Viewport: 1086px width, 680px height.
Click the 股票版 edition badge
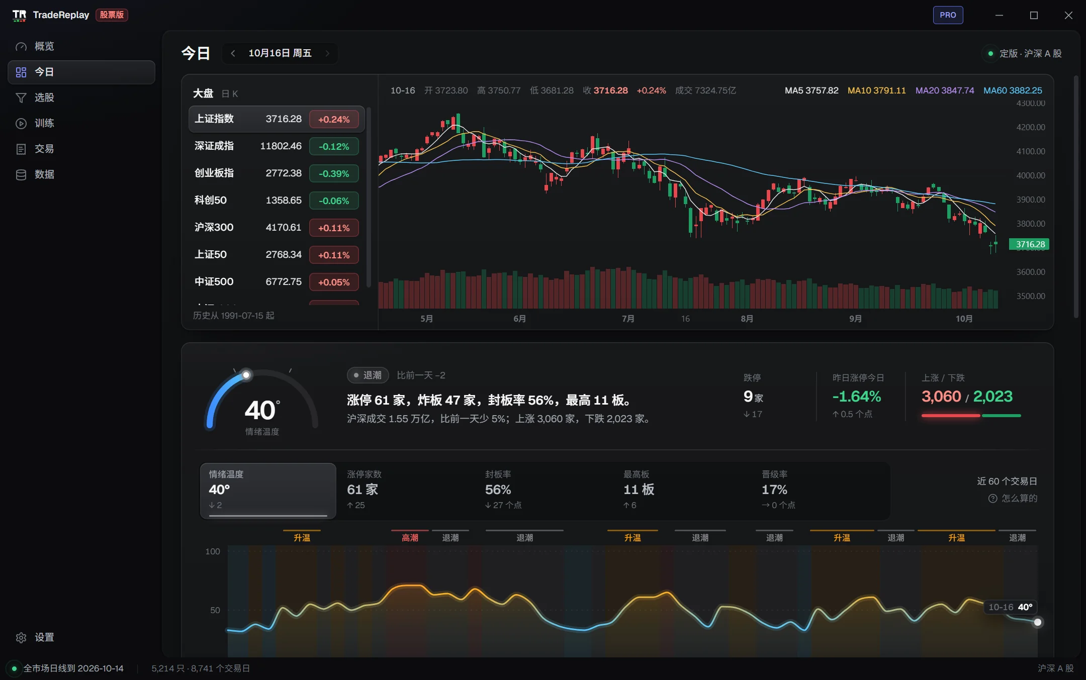(112, 15)
